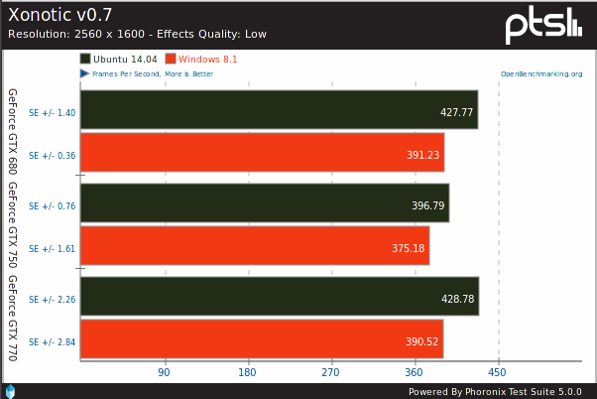
Task: Open the OpenBenchmarking.org link
Action: point(541,73)
